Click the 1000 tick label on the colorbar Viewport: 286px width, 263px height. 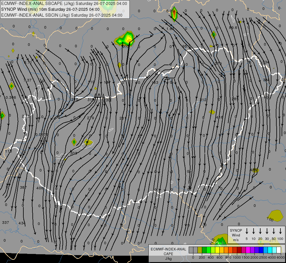237,257
